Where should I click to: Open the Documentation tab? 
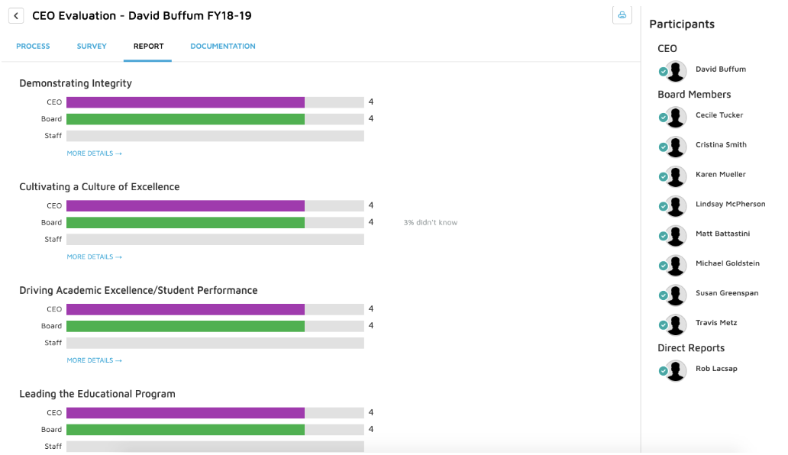click(x=222, y=46)
